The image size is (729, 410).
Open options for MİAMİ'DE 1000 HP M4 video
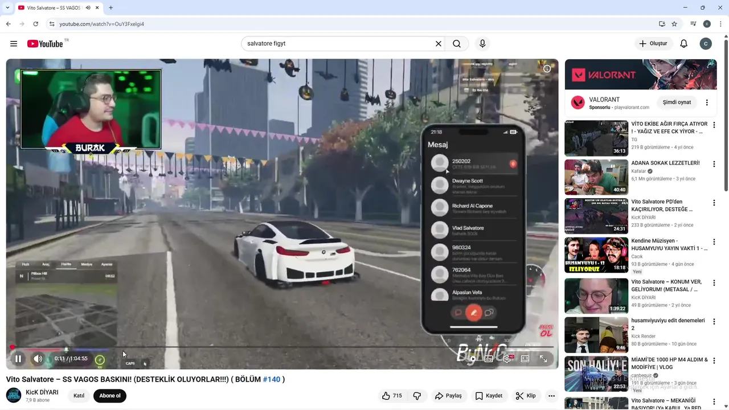(714, 360)
